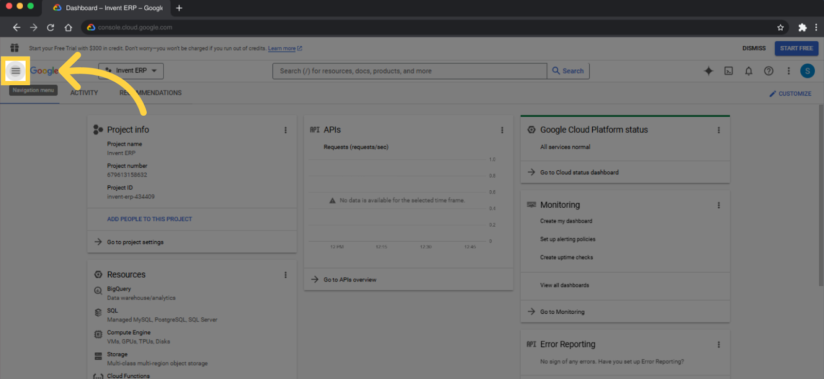Open the notifications bell icon
The image size is (824, 379).
pyautogui.click(x=749, y=71)
